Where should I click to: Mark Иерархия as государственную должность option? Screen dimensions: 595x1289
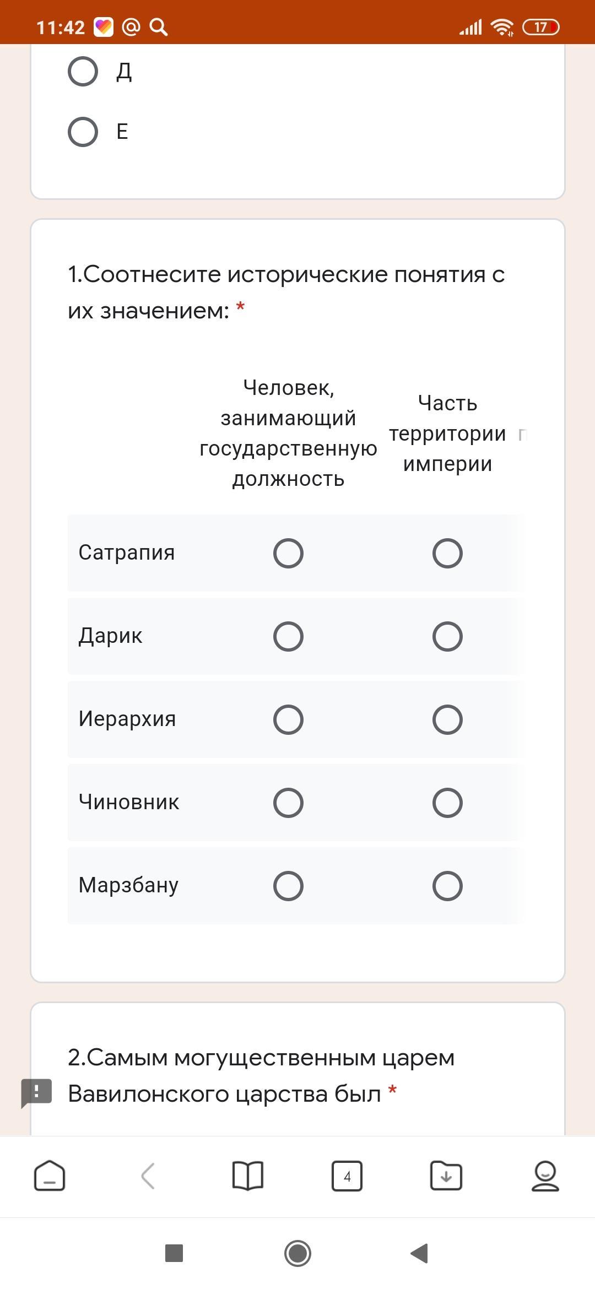(x=288, y=719)
